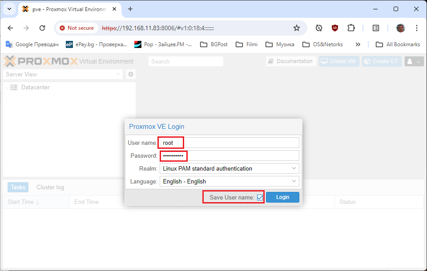427x271 pixels.
Task: Click the browser forward arrow
Action: point(26,28)
